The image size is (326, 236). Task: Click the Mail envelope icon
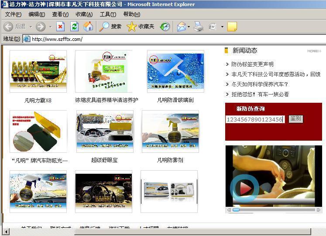pos(182,27)
